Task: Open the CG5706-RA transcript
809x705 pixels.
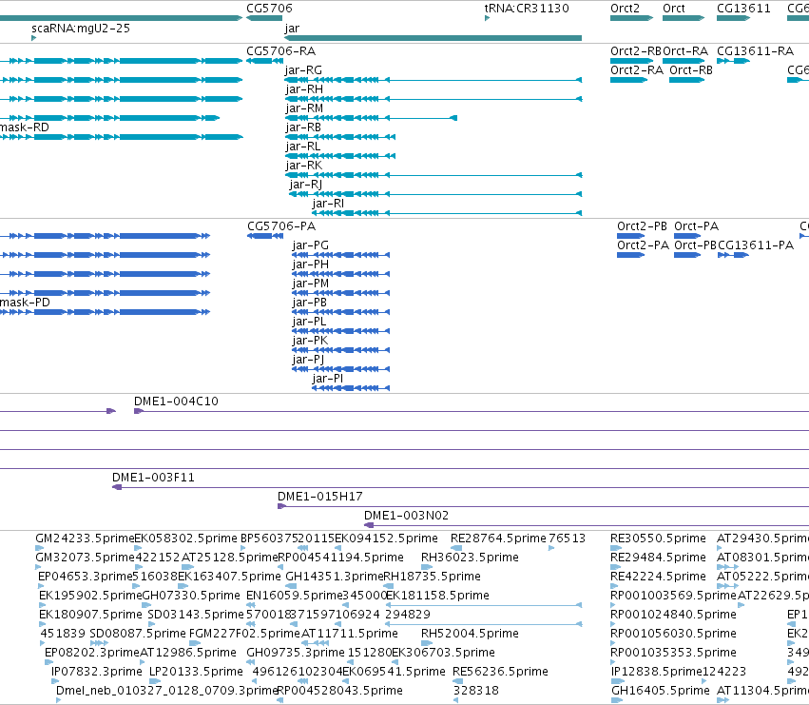Action: 281,51
